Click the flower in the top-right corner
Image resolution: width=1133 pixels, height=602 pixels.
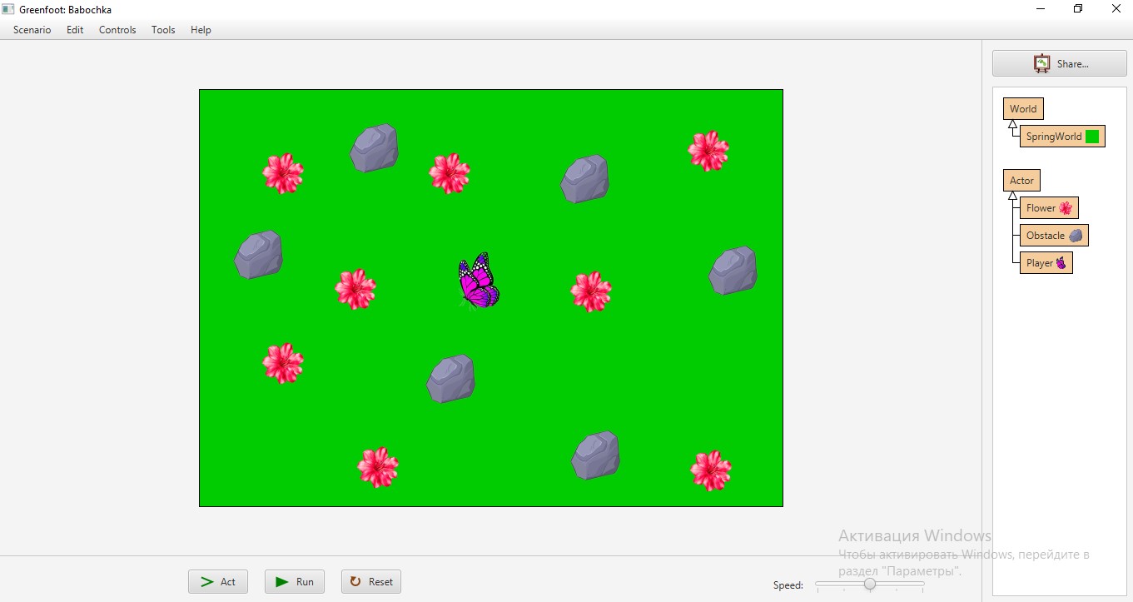[708, 152]
